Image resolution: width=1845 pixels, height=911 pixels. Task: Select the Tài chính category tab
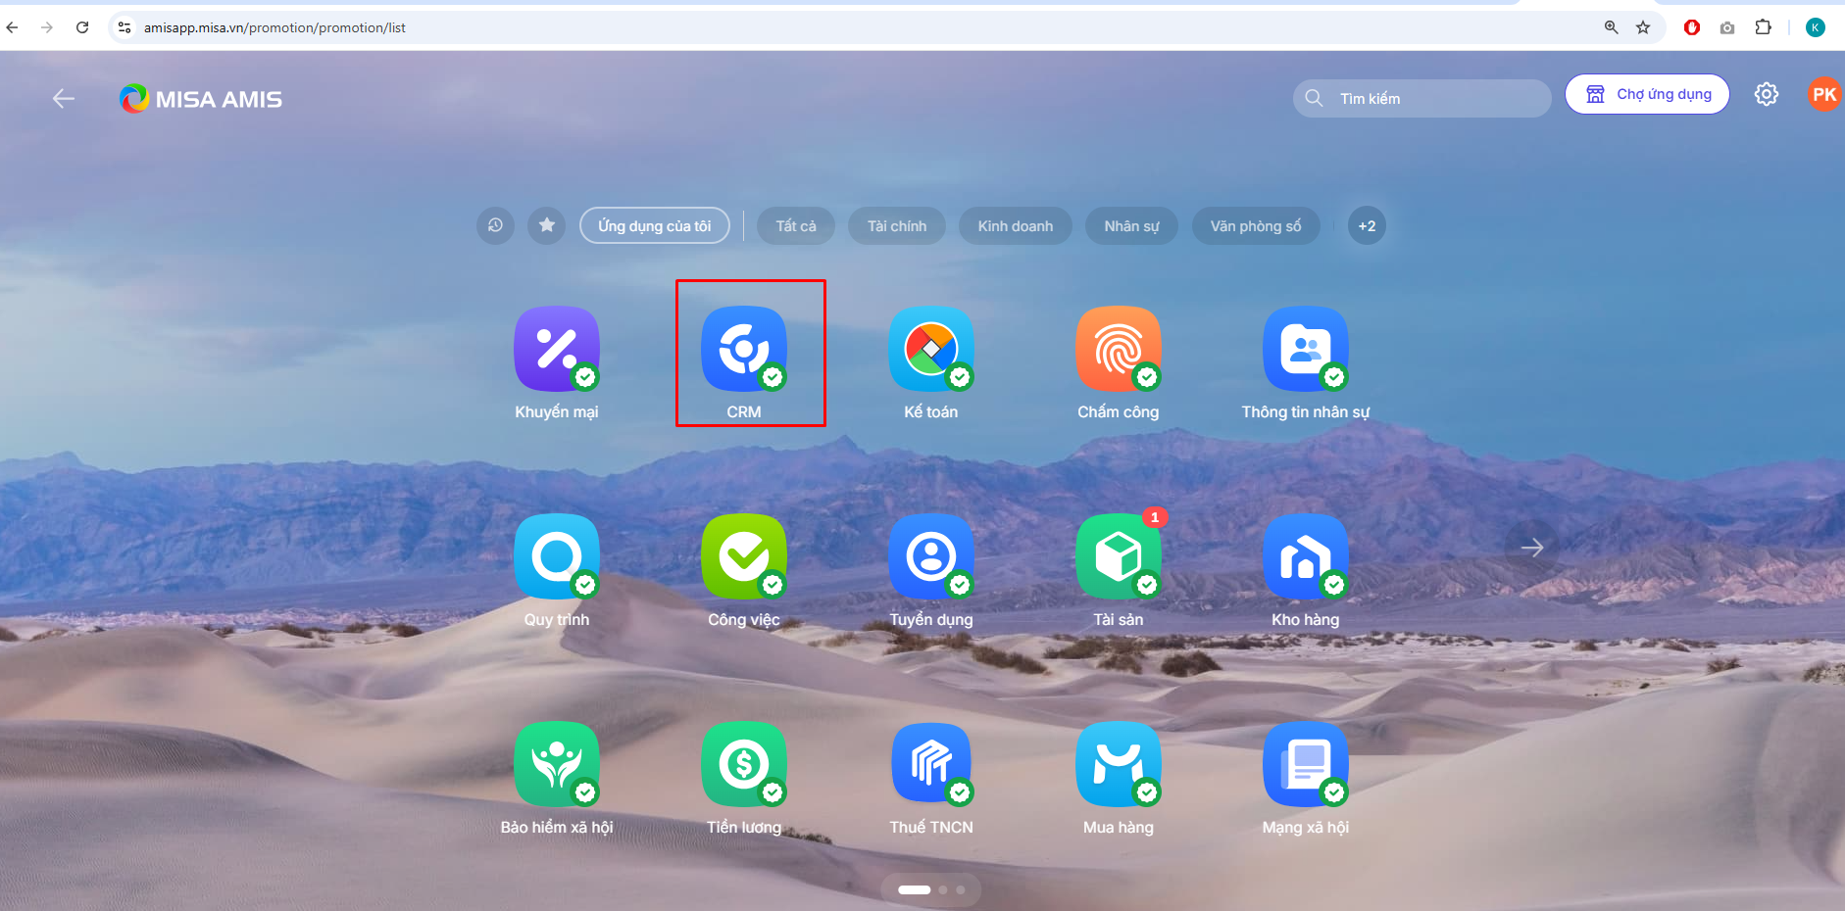[896, 226]
